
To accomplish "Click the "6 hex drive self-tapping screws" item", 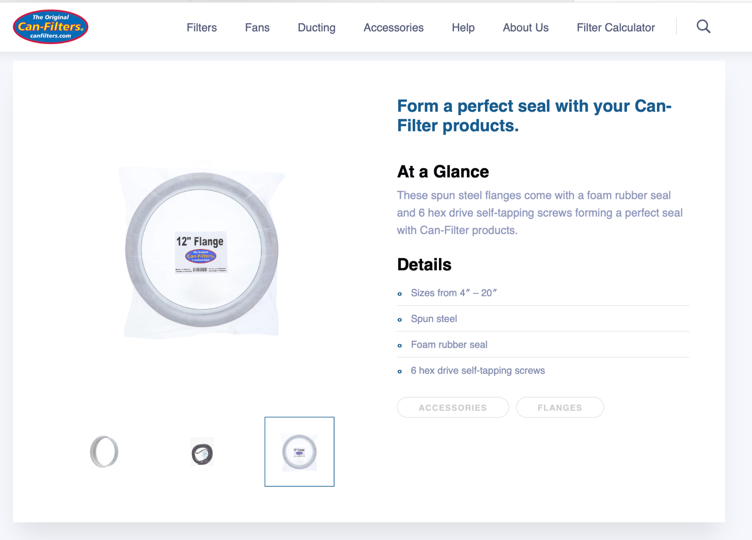I will [478, 370].
